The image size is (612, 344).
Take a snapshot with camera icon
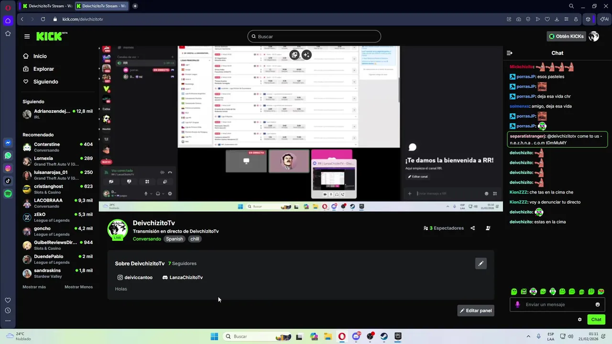519,19
